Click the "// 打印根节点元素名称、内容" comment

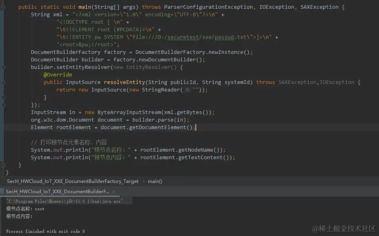coord(69,143)
